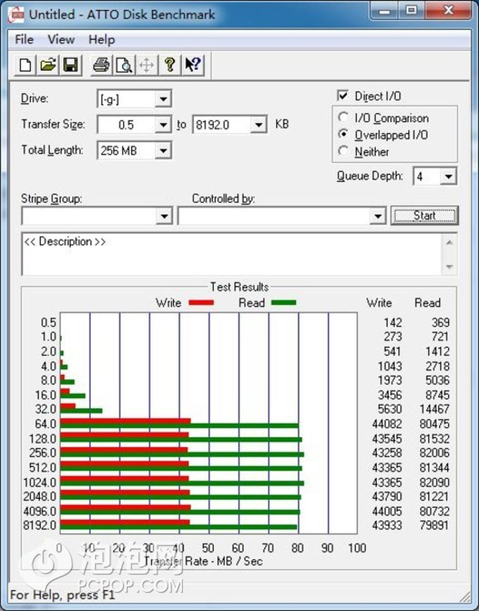The image size is (479, 611).
Task: Maximize the ATTO Disk Benchmark window
Action: pos(411,11)
